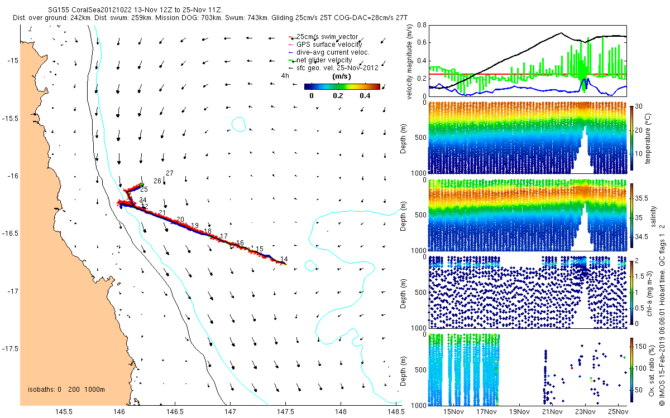Screen dimensions: 670x418
Task: Click the '0.8' tick on the velocity magnitude axis
Action: point(421,25)
